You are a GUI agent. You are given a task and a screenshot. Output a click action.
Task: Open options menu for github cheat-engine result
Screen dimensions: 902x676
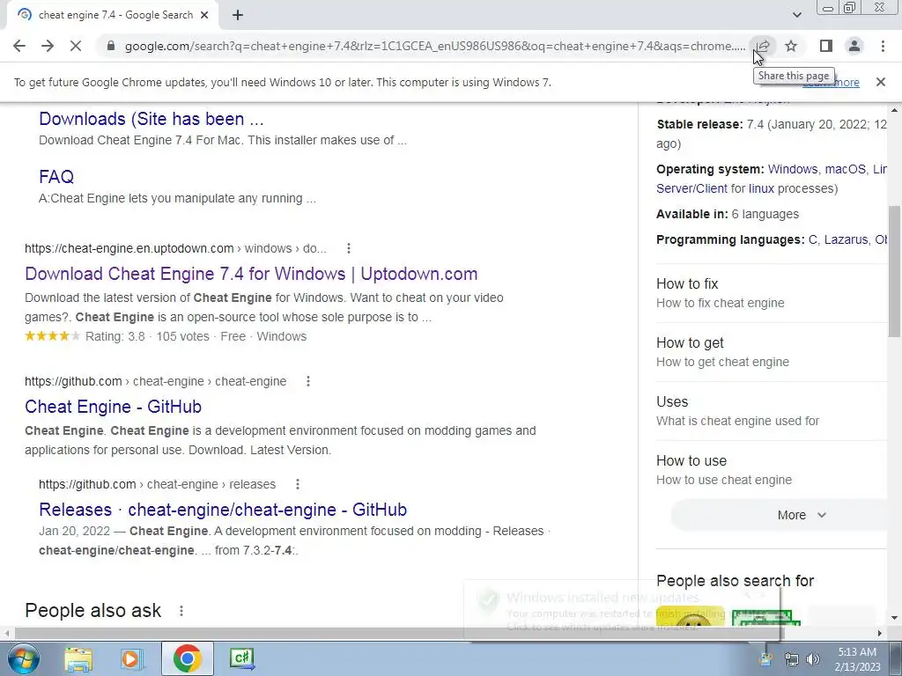(x=308, y=381)
